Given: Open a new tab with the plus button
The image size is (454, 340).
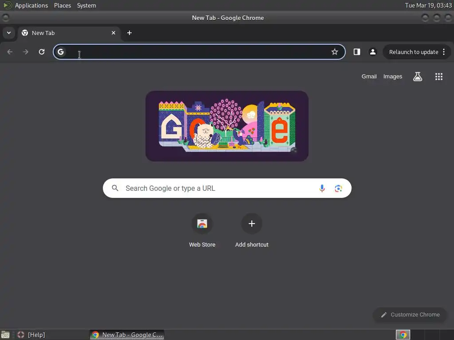Looking at the screenshot, I should point(129,33).
